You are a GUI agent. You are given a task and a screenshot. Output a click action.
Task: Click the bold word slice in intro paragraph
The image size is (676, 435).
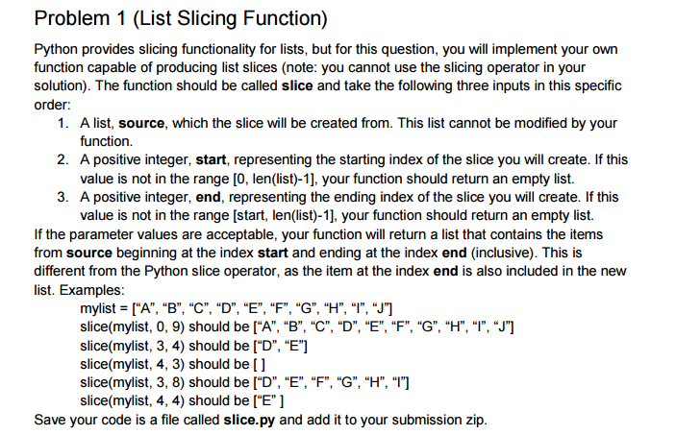[x=297, y=85]
